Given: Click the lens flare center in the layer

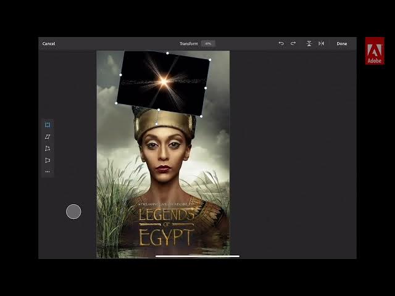Looking at the screenshot, I should [164, 81].
